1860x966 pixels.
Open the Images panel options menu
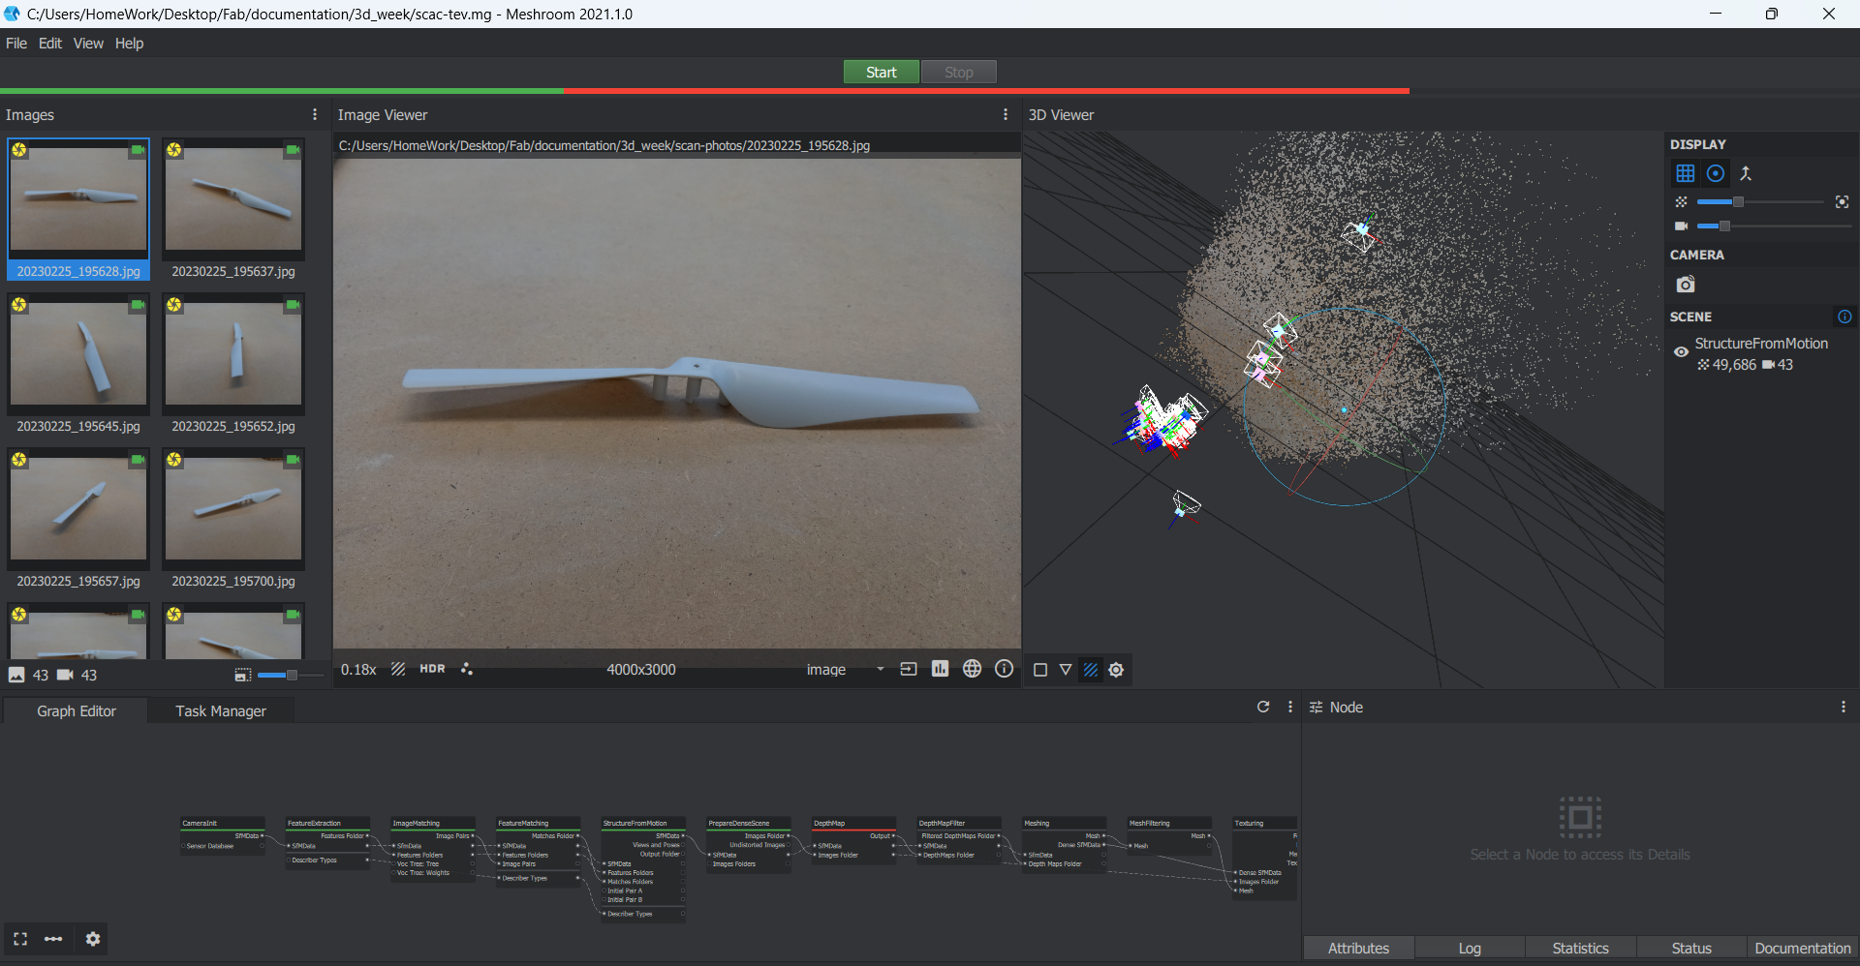315,114
